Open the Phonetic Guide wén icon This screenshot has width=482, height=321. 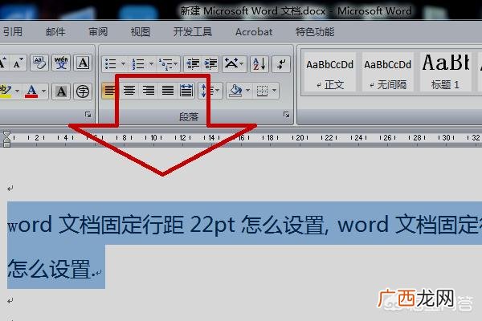[61, 63]
